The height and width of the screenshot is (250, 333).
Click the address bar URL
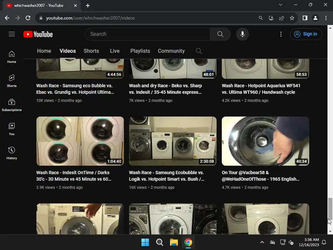click(x=90, y=18)
